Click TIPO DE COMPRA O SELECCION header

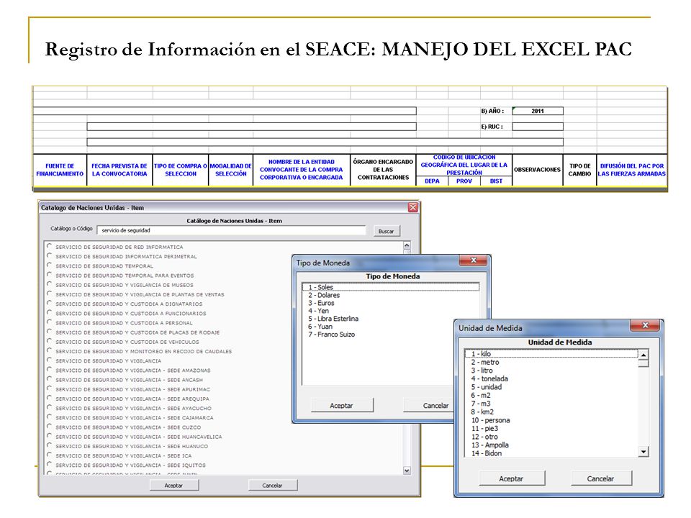click(180, 170)
